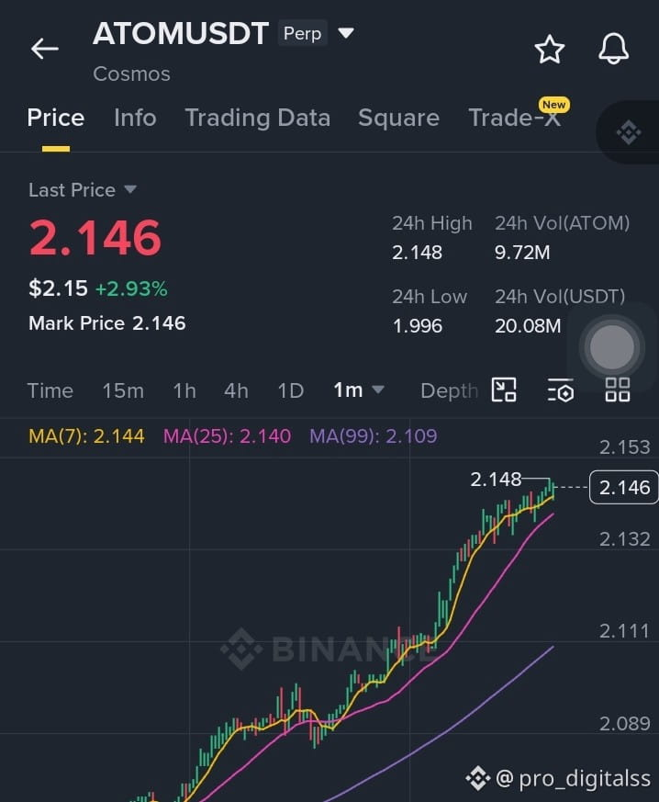
Task: Tap the large red 2.146 last price
Action: pos(95,237)
